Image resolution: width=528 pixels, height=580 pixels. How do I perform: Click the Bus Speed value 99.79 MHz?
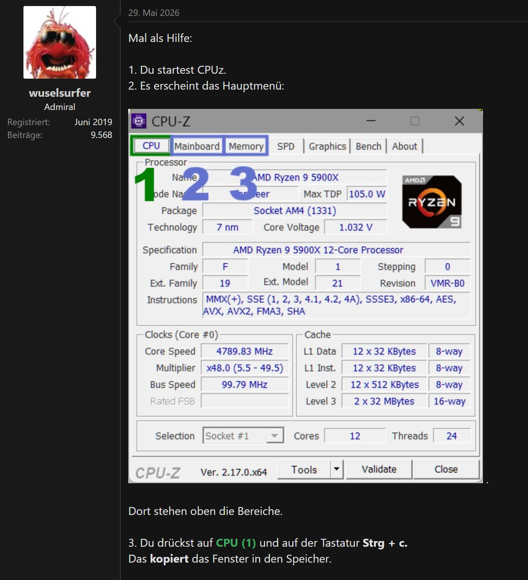click(x=245, y=385)
